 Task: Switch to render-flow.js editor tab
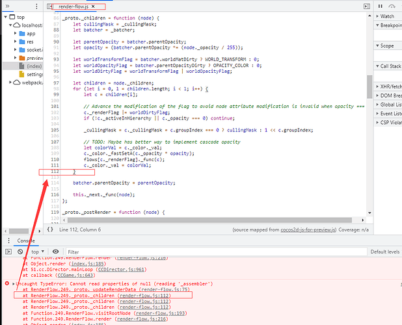coord(74,6)
